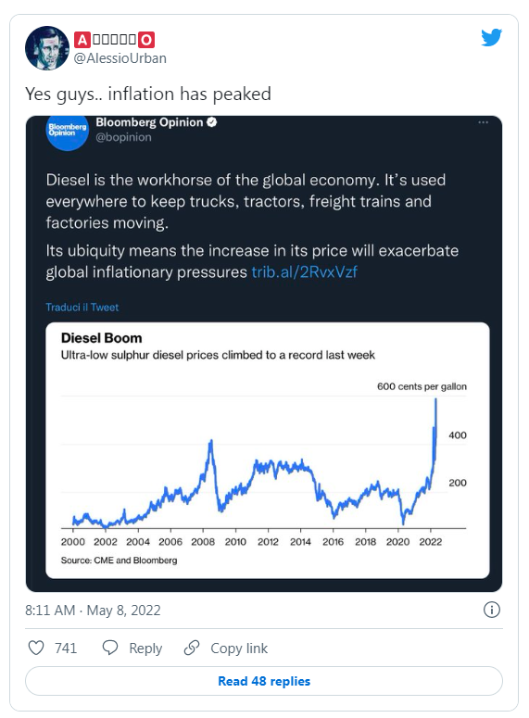Click Traduci il Tweet link
529x718 pixels.
(82, 307)
